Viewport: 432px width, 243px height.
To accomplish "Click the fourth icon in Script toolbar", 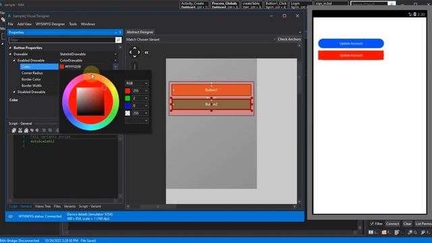I will click(32, 130).
